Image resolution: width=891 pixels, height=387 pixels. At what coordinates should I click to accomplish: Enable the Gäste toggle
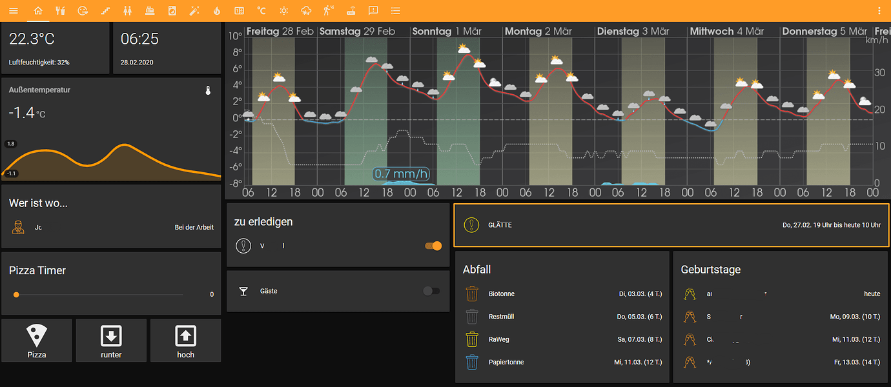coord(431,291)
